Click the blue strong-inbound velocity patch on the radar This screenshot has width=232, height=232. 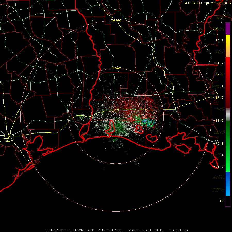(x=148, y=122)
